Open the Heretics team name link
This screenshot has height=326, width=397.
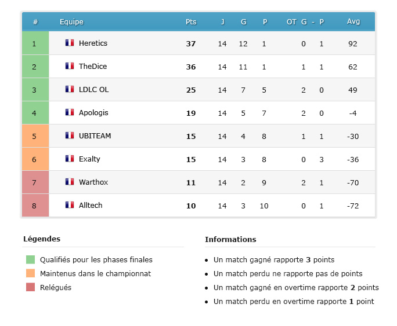93,43
